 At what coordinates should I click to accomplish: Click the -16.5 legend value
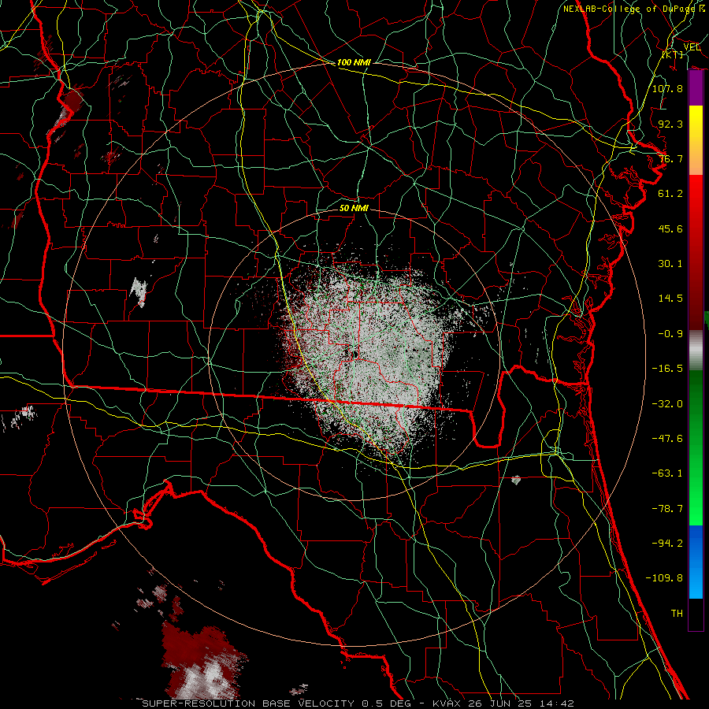[667, 369]
